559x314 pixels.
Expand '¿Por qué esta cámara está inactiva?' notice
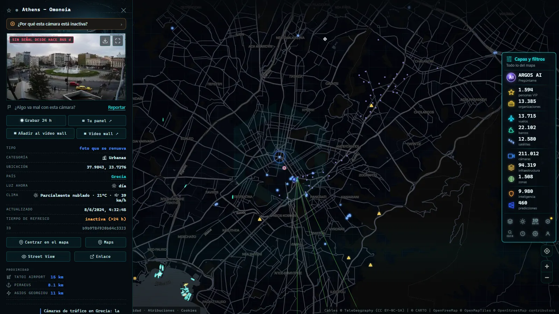tap(66, 24)
